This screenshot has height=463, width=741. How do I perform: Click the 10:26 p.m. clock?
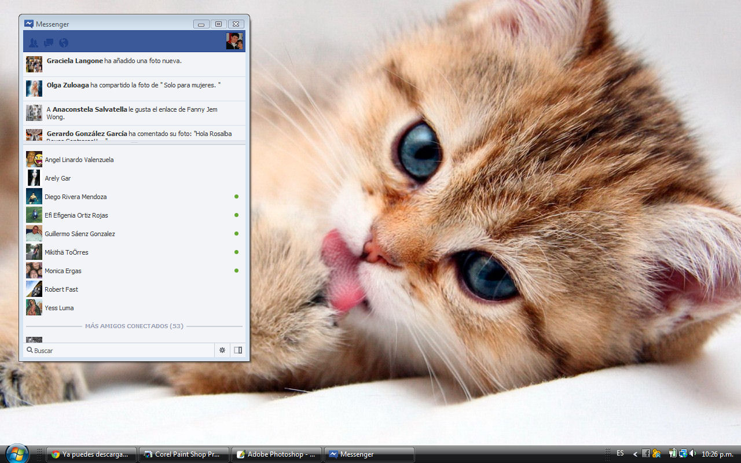pos(717,454)
